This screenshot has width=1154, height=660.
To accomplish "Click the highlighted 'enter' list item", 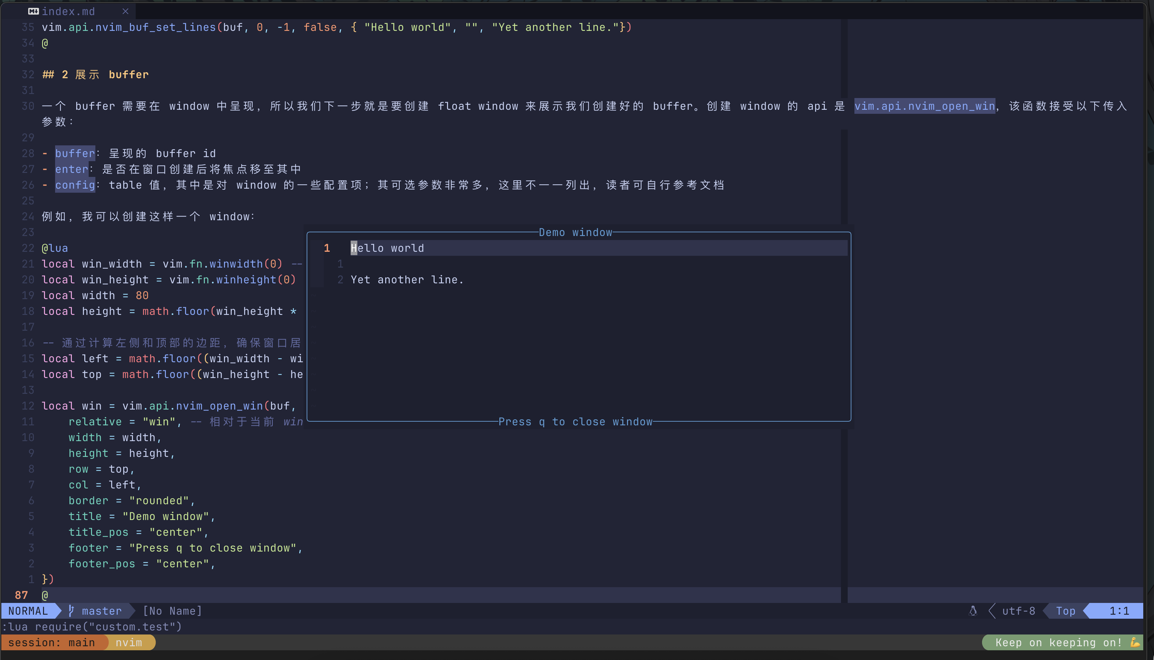I will tap(72, 169).
